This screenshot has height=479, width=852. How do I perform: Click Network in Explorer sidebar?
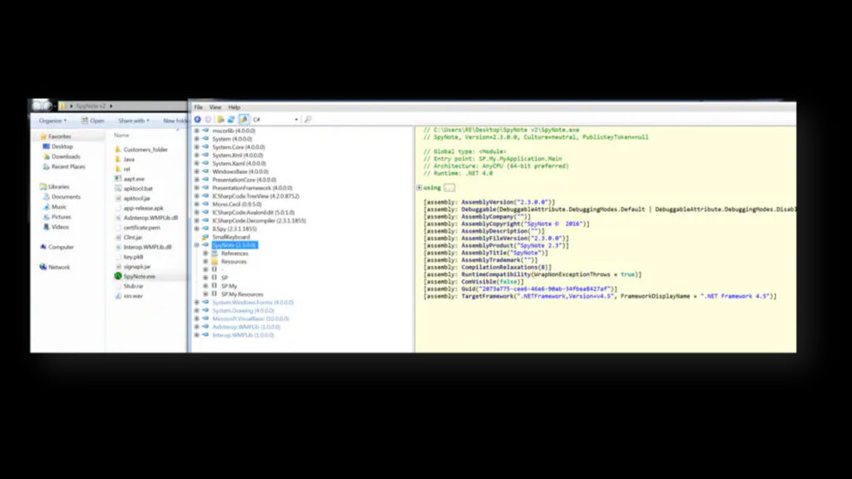click(x=59, y=267)
